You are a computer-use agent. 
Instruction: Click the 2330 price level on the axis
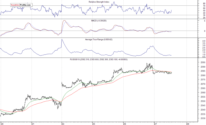[x=202, y=119]
